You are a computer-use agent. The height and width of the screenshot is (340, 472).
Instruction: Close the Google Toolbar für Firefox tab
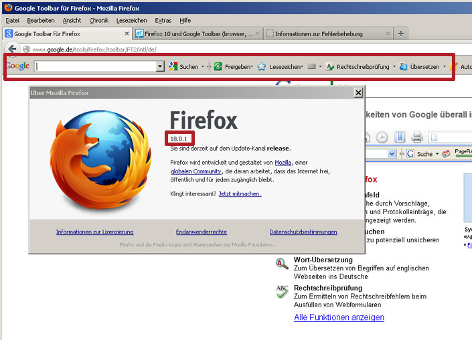[127, 33]
